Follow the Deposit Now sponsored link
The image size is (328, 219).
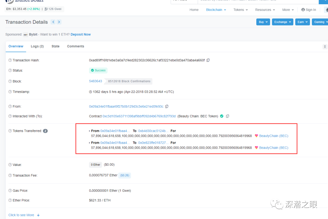[x=80, y=35]
